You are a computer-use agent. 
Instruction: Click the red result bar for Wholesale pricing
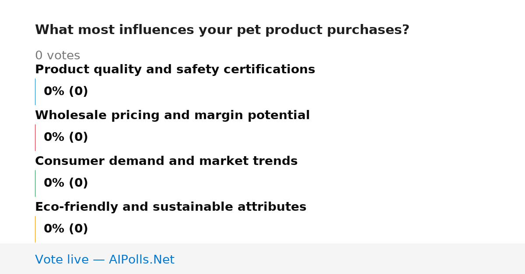(35, 137)
